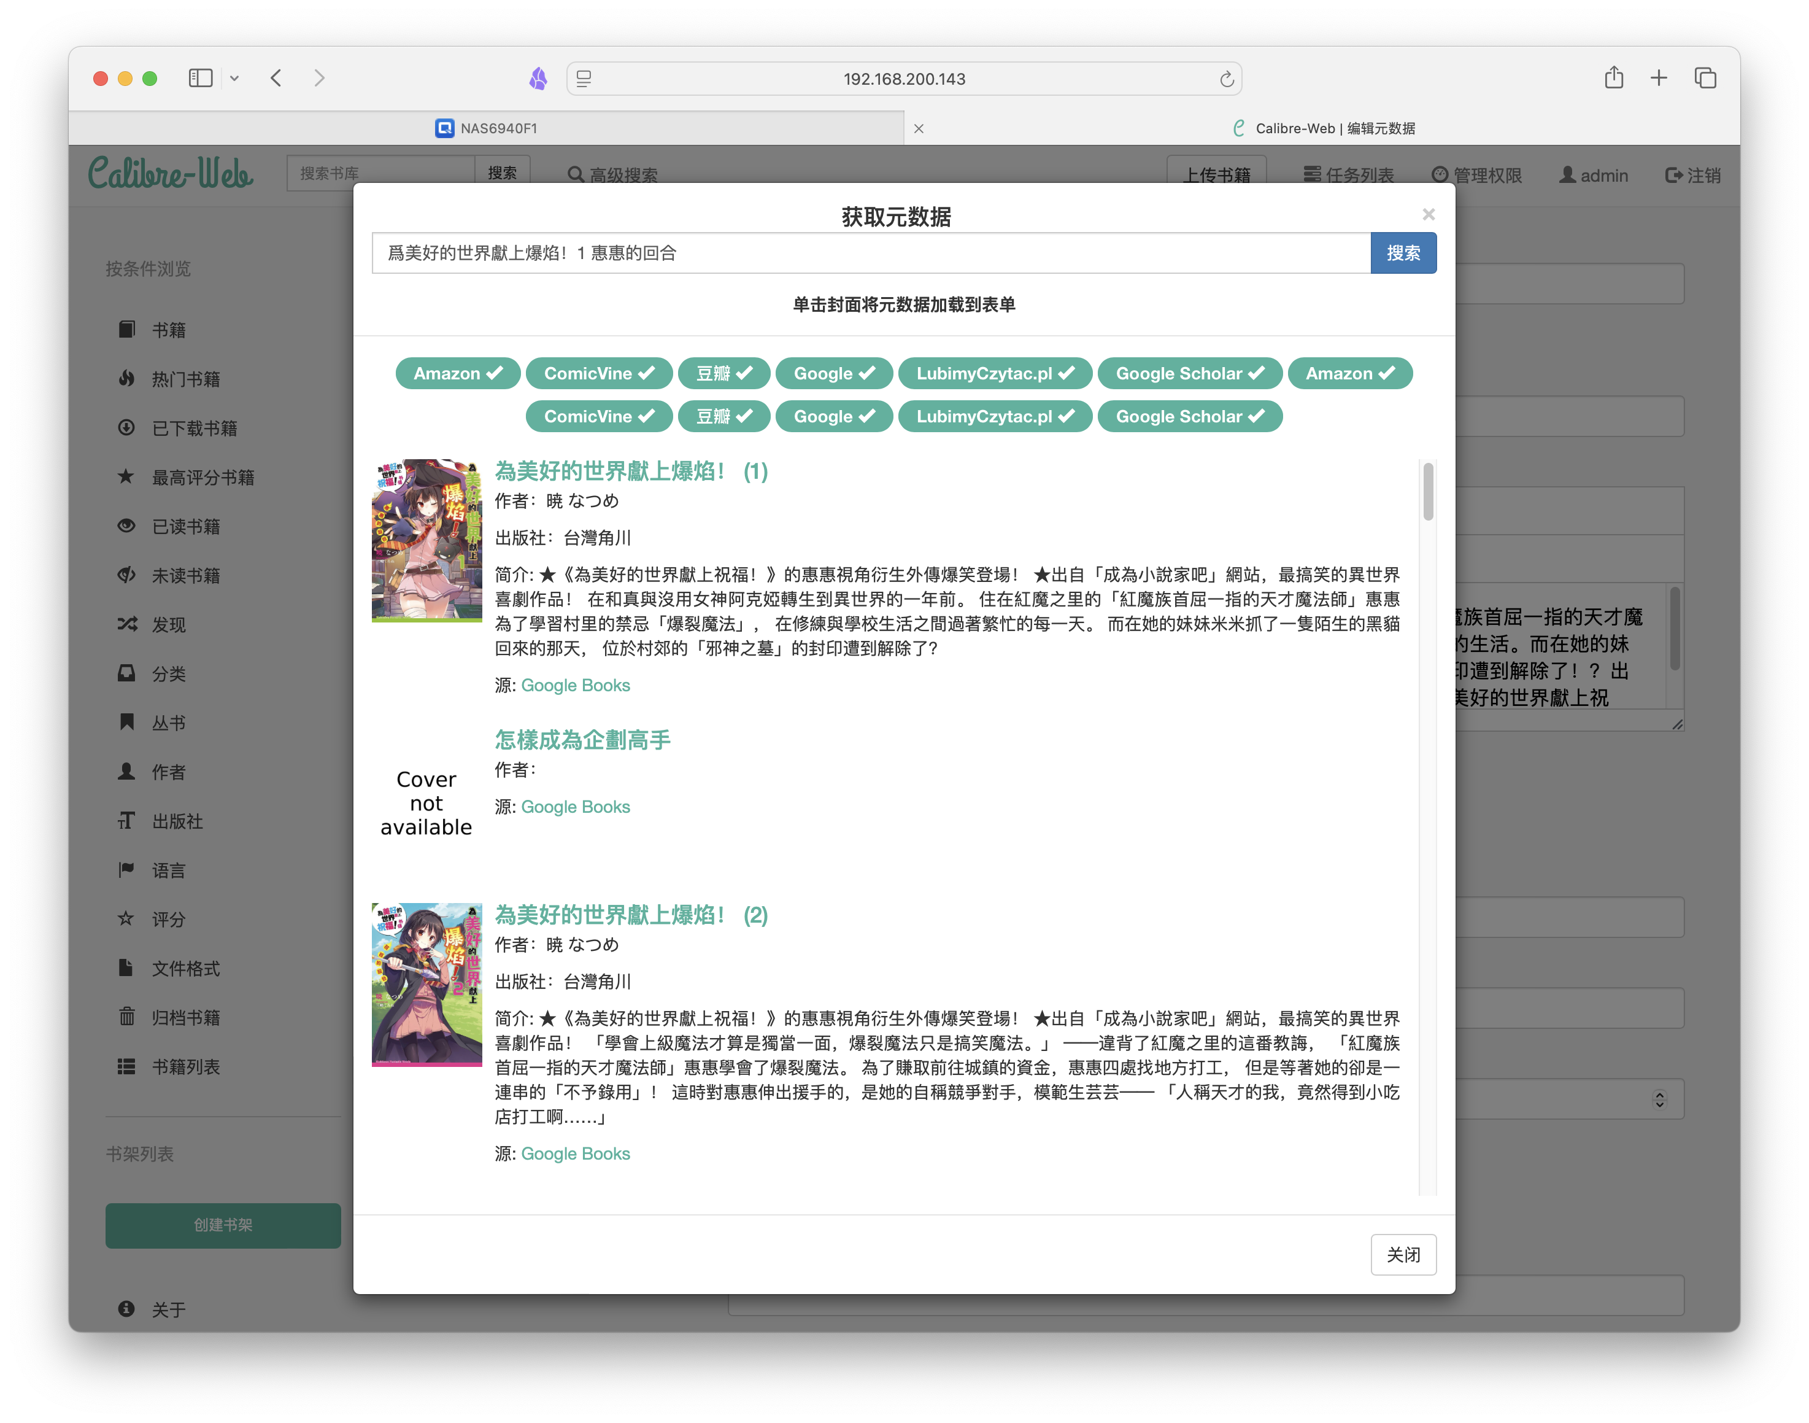Click Google Books source under 怎樣成為企劃高手

(x=576, y=807)
